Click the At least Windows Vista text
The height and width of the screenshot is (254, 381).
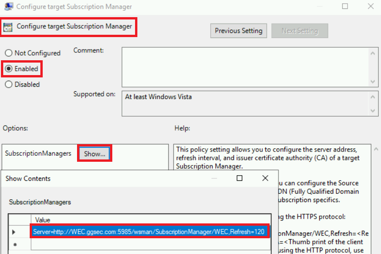click(158, 97)
